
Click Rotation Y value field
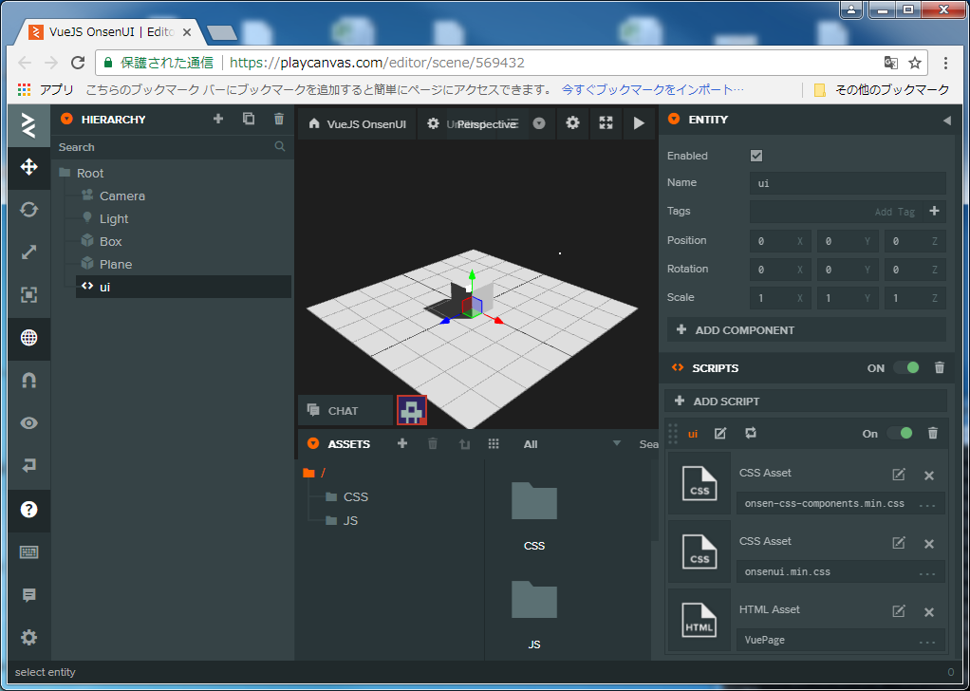849,270
